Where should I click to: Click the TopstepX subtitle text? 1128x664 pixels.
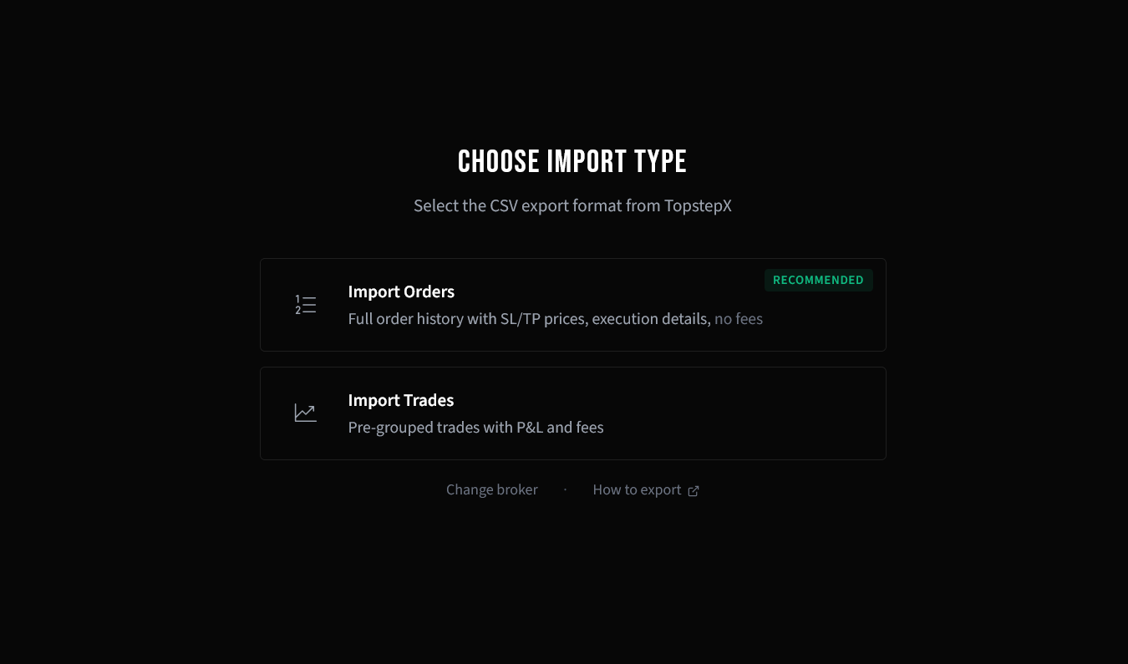(x=572, y=205)
